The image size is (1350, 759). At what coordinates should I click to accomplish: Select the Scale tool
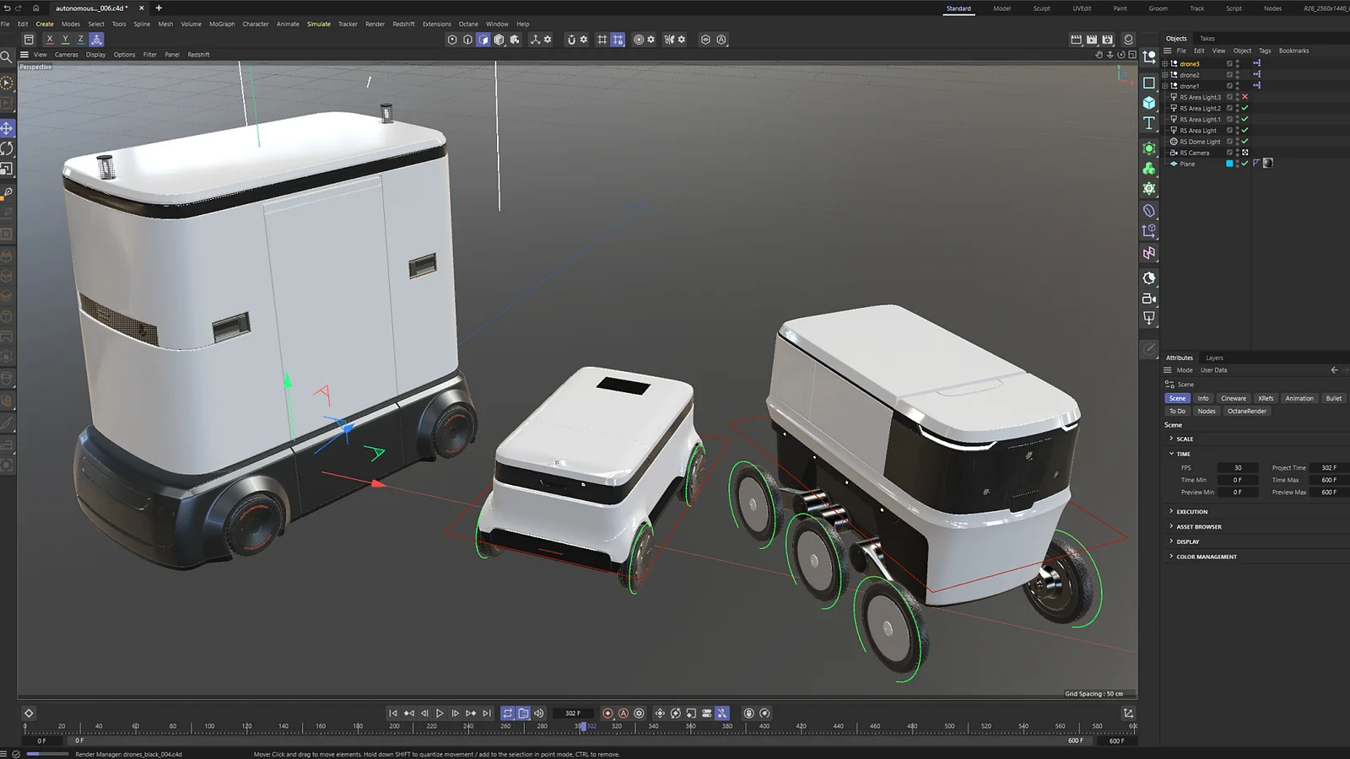[6, 170]
